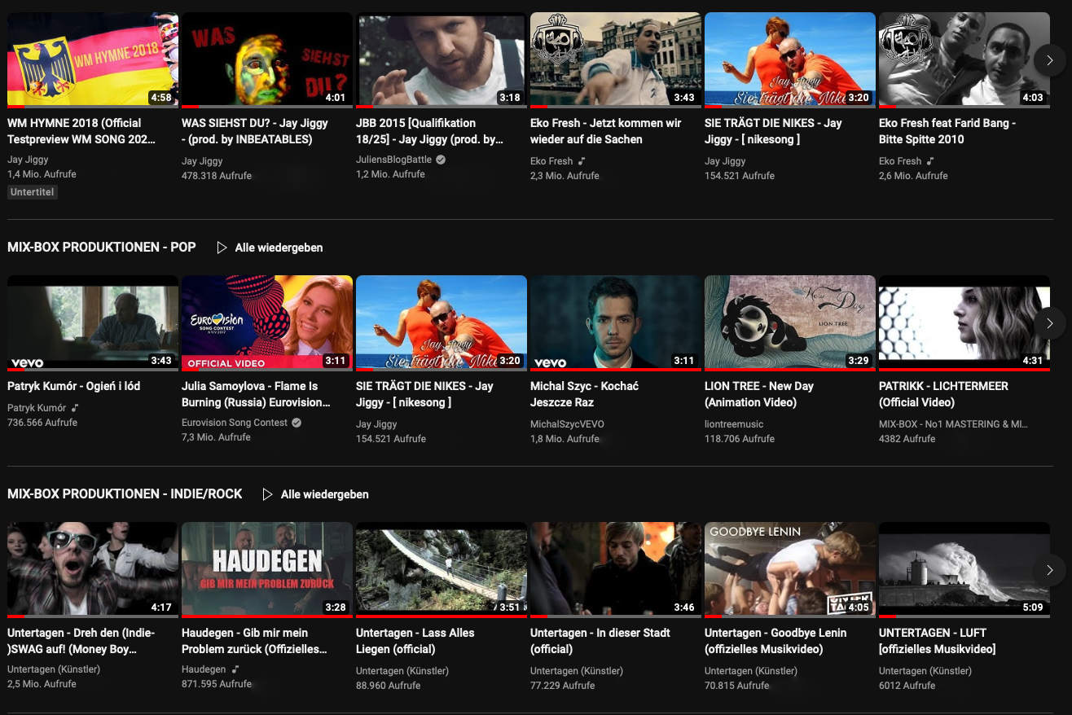Visit the JuliensBlogBattle channel link

(x=393, y=160)
